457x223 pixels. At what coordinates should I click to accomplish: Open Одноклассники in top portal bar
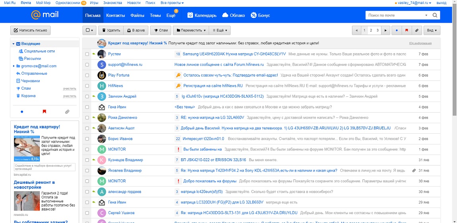click(68, 3)
